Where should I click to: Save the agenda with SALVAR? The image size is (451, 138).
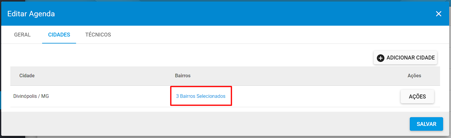click(x=426, y=124)
